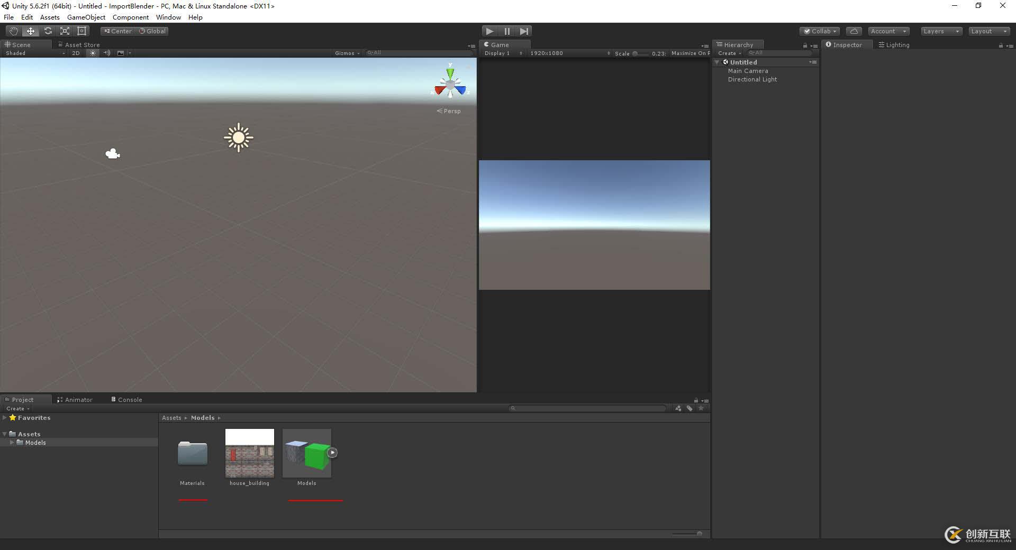Step one frame forward

pos(524,31)
